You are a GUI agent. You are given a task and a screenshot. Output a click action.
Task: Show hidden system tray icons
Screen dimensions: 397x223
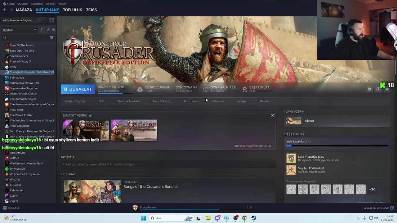[x=358, y=218]
